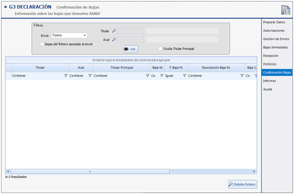Sort by Titular Principal column header
The image size is (294, 194).
pos(122,67)
